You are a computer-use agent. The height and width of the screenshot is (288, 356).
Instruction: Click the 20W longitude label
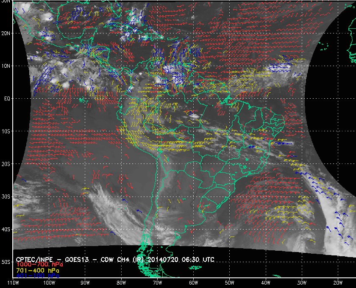pyautogui.click(x=338, y=283)
